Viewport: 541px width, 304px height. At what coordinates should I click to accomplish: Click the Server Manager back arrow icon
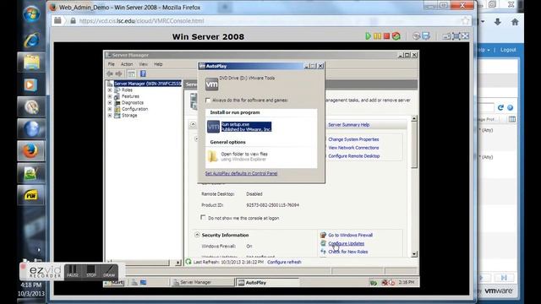110,73
